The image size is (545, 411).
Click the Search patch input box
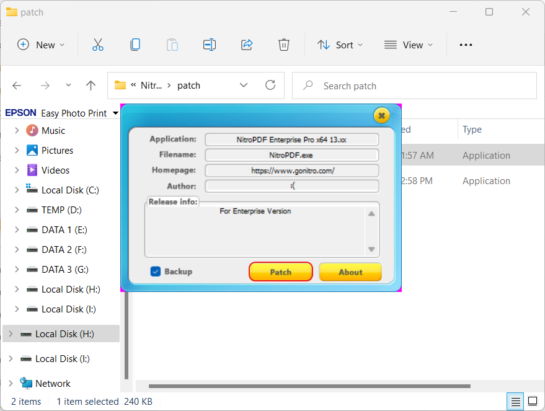415,86
